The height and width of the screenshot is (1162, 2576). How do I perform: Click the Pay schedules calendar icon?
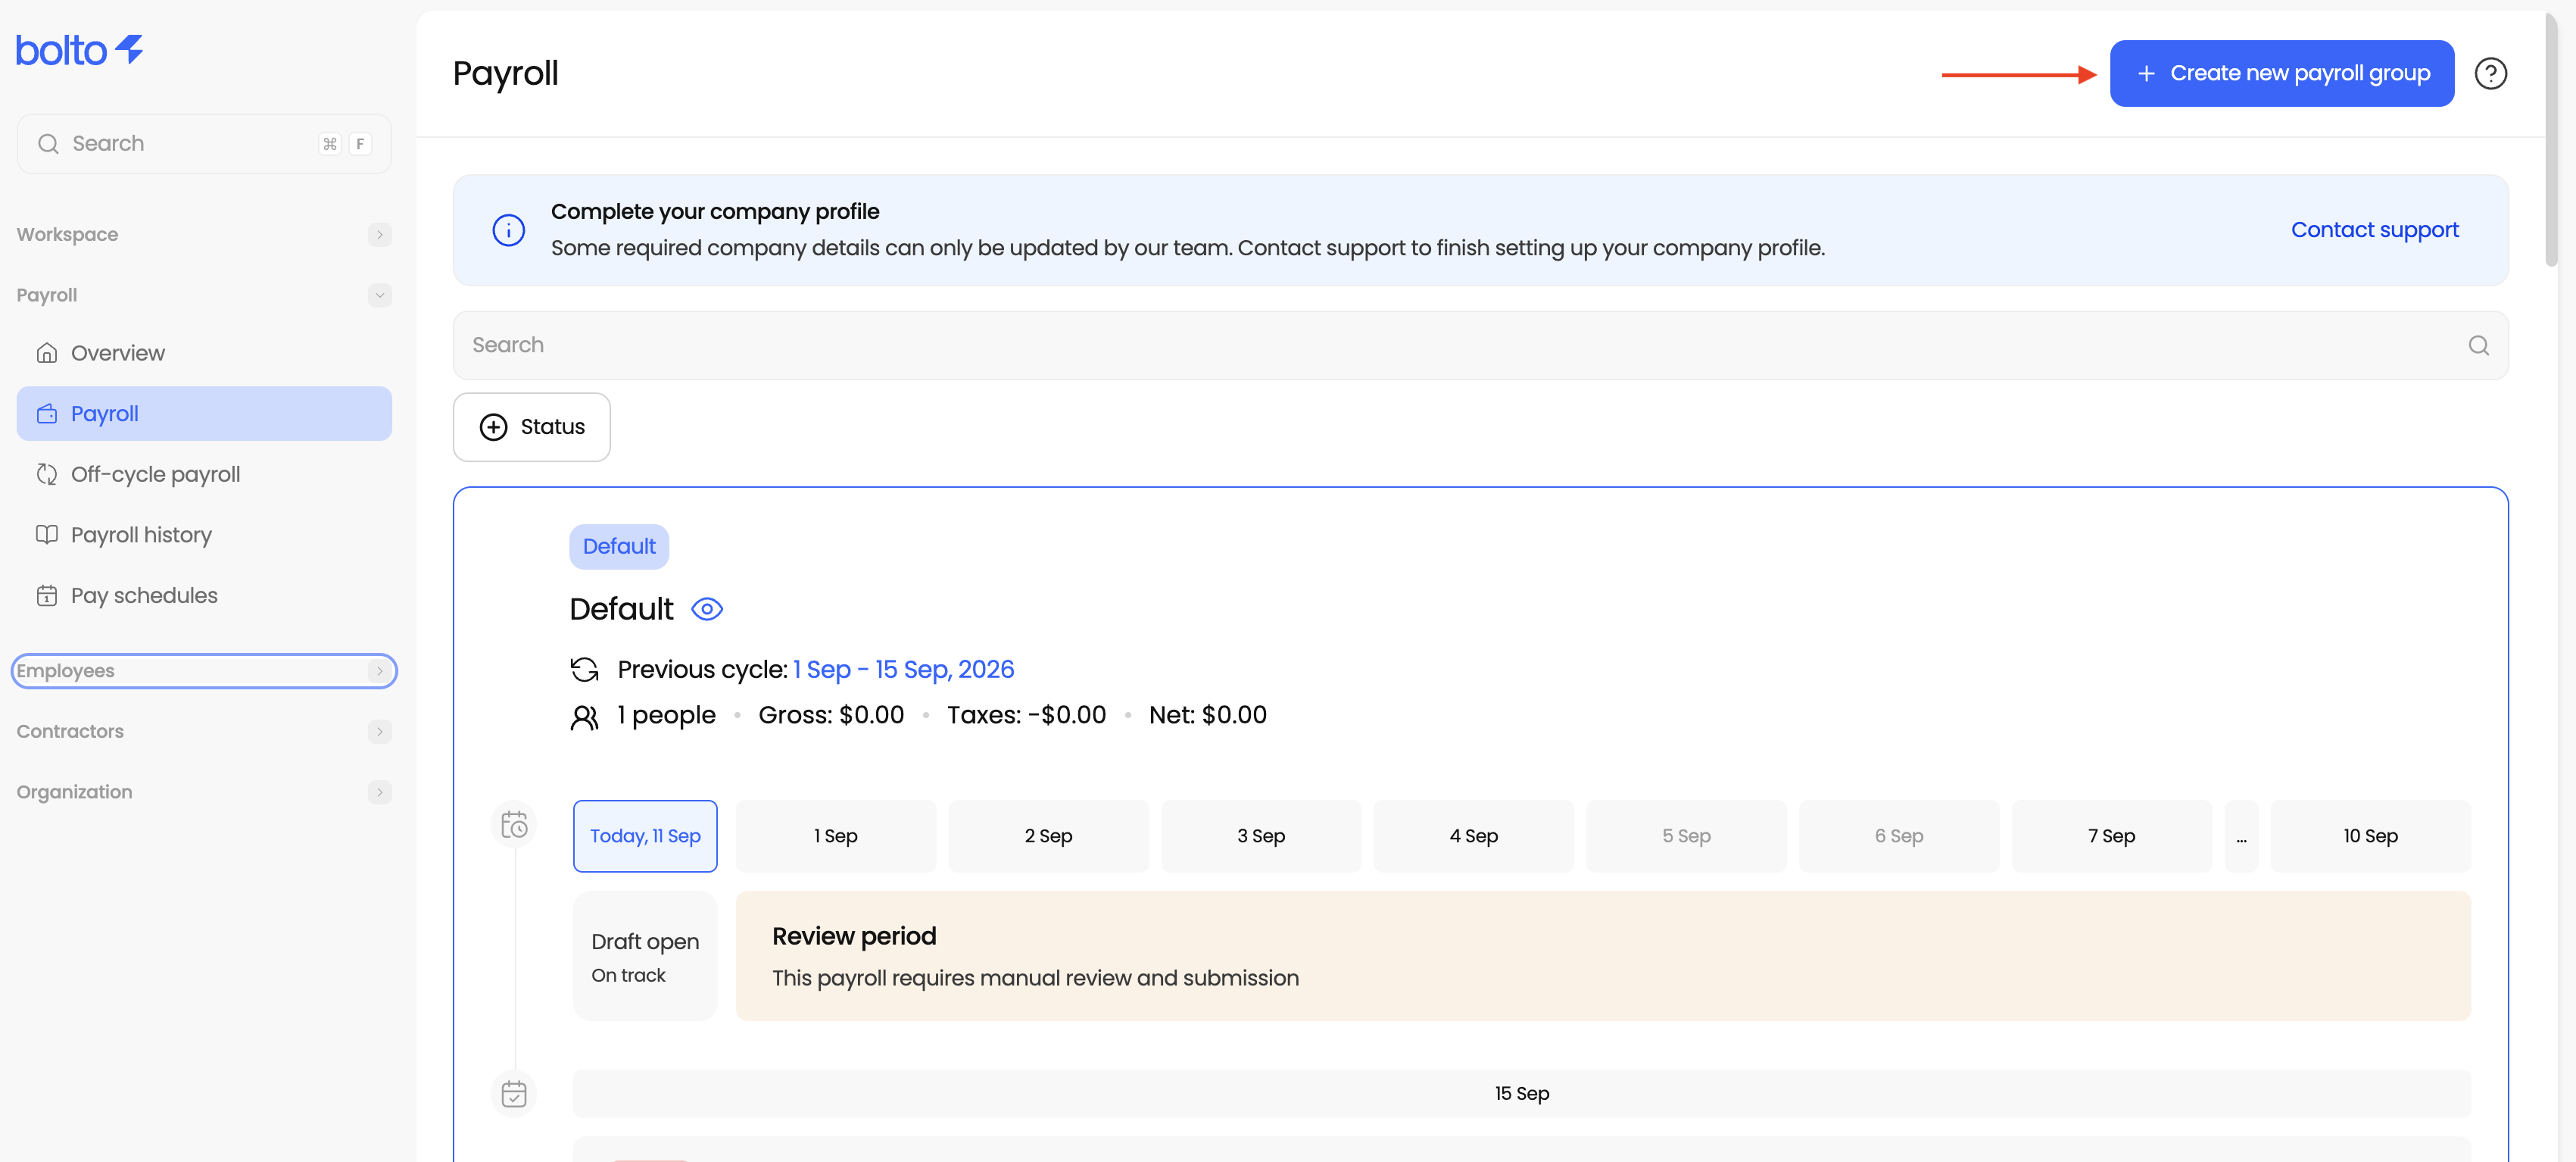pyautogui.click(x=47, y=596)
